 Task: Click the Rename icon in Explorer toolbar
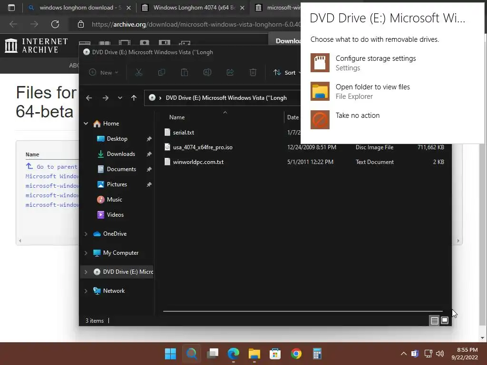207,72
